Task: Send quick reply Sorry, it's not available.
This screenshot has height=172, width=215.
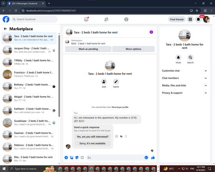Action: click(92, 143)
